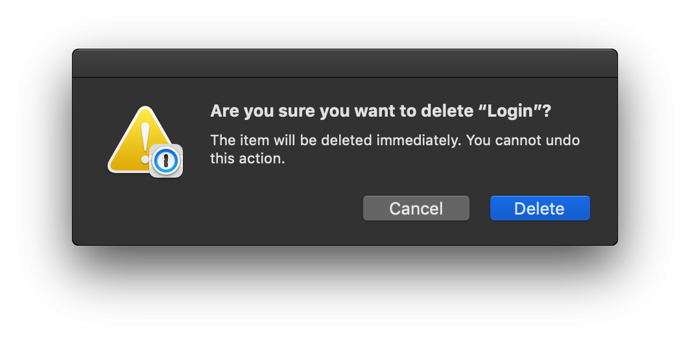Viewport: 690px width, 341px height.
Task: Click the "Are you sure" headline text
Action: pos(249,111)
